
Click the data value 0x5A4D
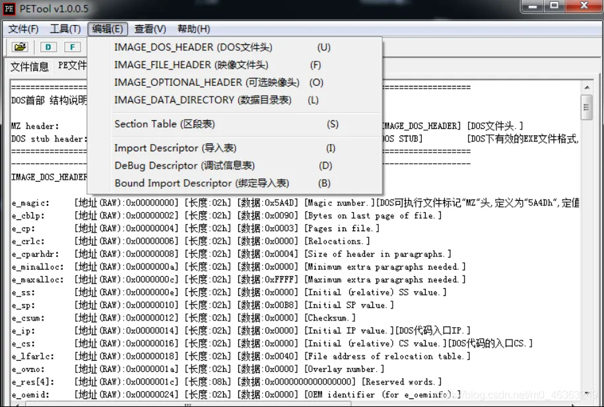280,203
